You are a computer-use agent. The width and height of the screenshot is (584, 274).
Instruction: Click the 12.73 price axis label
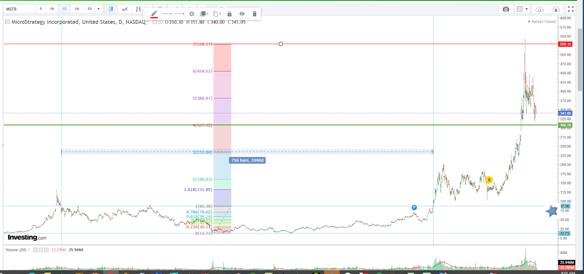(x=564, y=234)
